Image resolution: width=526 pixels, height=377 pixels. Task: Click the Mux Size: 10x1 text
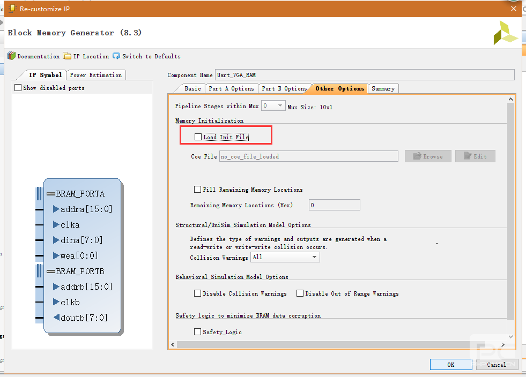coord(310,107)
